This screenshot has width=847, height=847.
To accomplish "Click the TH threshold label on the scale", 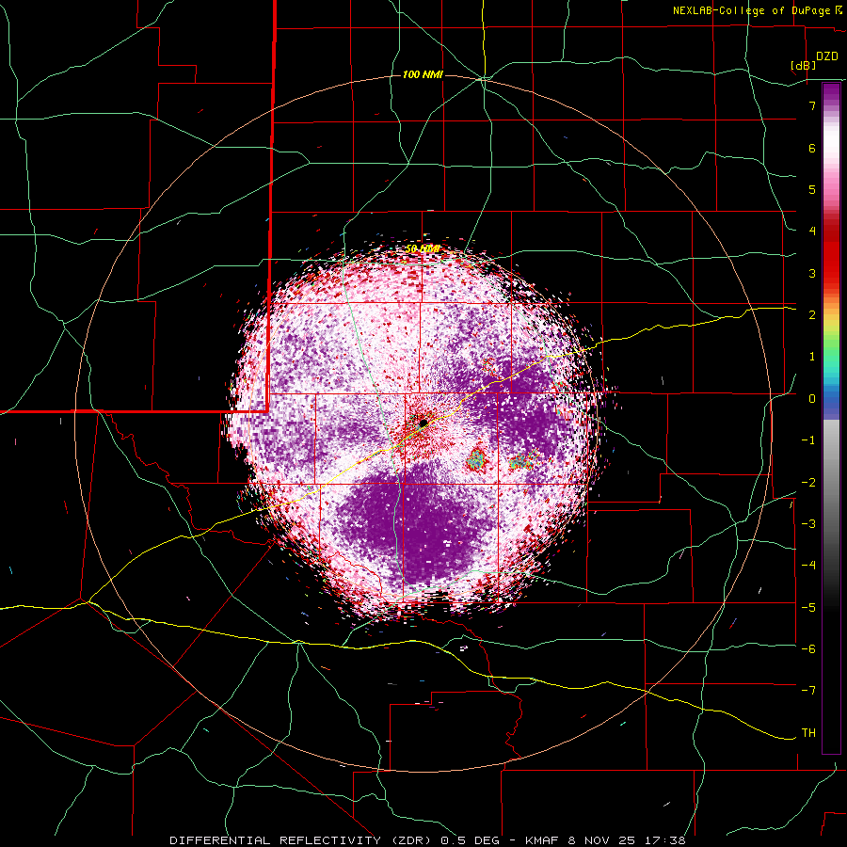I will [x=808, y=732].
